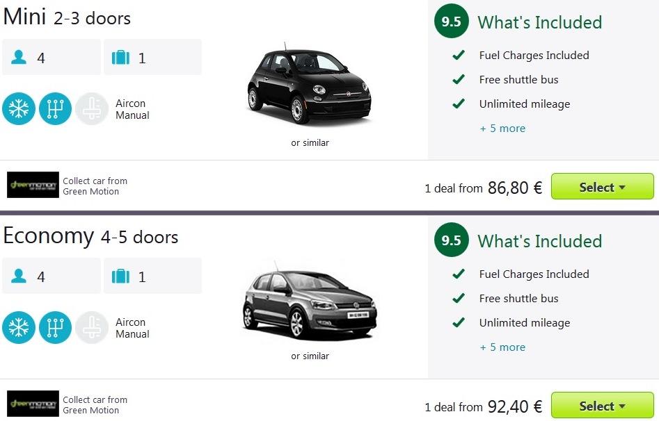Click the greyed-out feature icon for Economy car
659x421 pixels.
(x=92, y=328)
